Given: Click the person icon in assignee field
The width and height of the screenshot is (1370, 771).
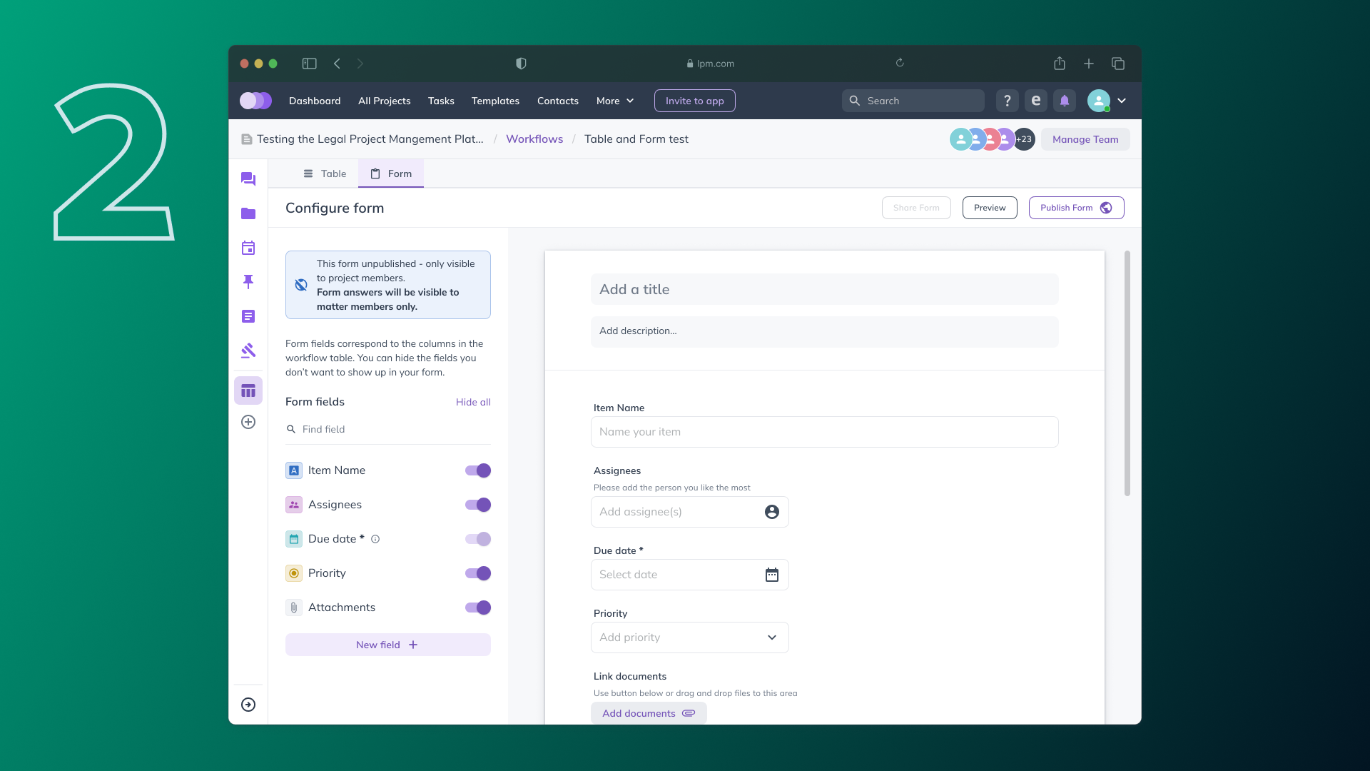Looking at the screenshot, I should pyautogui.click(x=772, y=512).
